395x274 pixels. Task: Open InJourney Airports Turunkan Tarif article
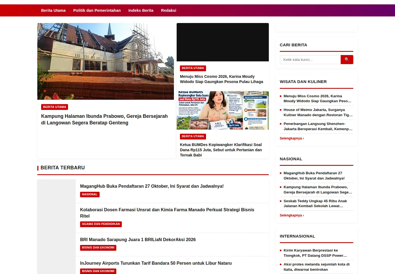156,263
